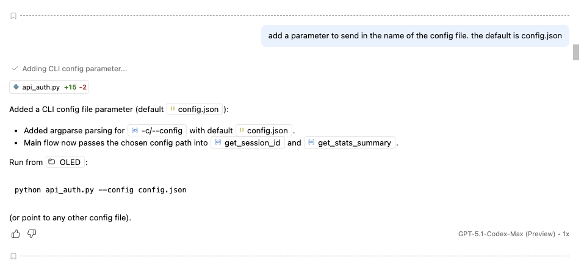The height and width of the screenshot is (263, 584).
Task: Click the Python file icon beside api_auth.py
Action: click(16, 87)
